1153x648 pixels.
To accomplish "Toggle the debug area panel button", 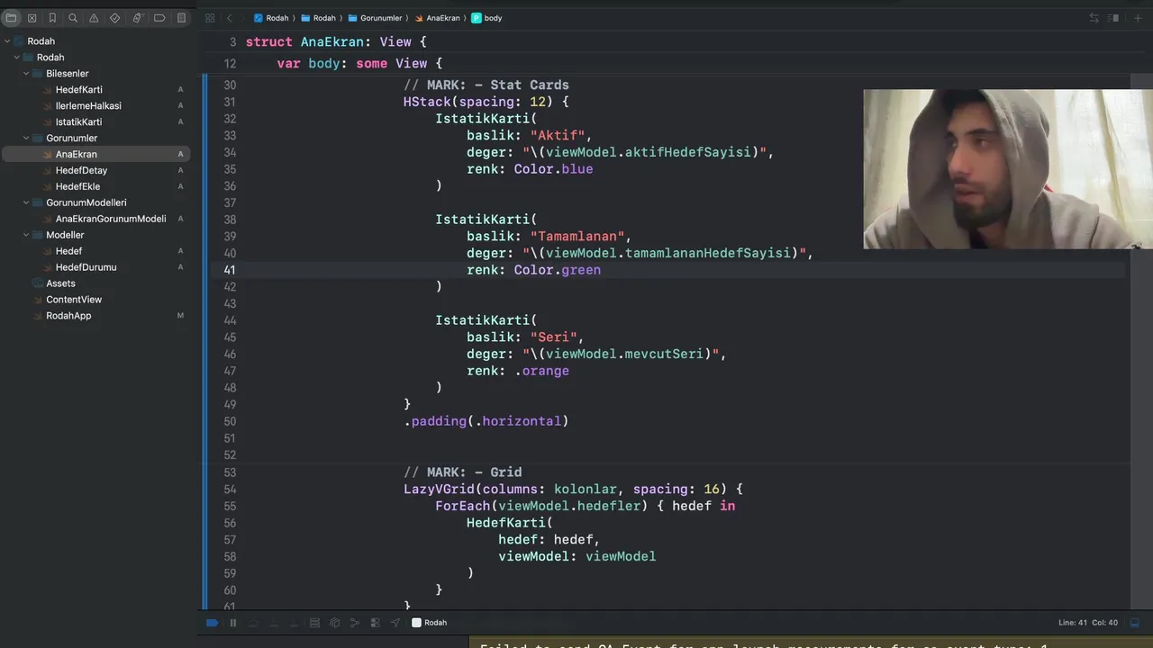I will click(x=1135, y=623).
